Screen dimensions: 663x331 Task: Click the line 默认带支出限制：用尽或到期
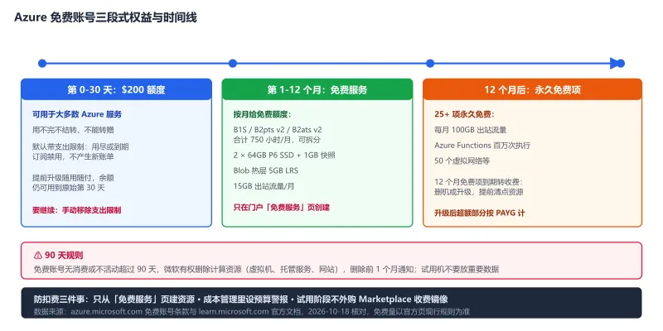[x=80, y=147]
